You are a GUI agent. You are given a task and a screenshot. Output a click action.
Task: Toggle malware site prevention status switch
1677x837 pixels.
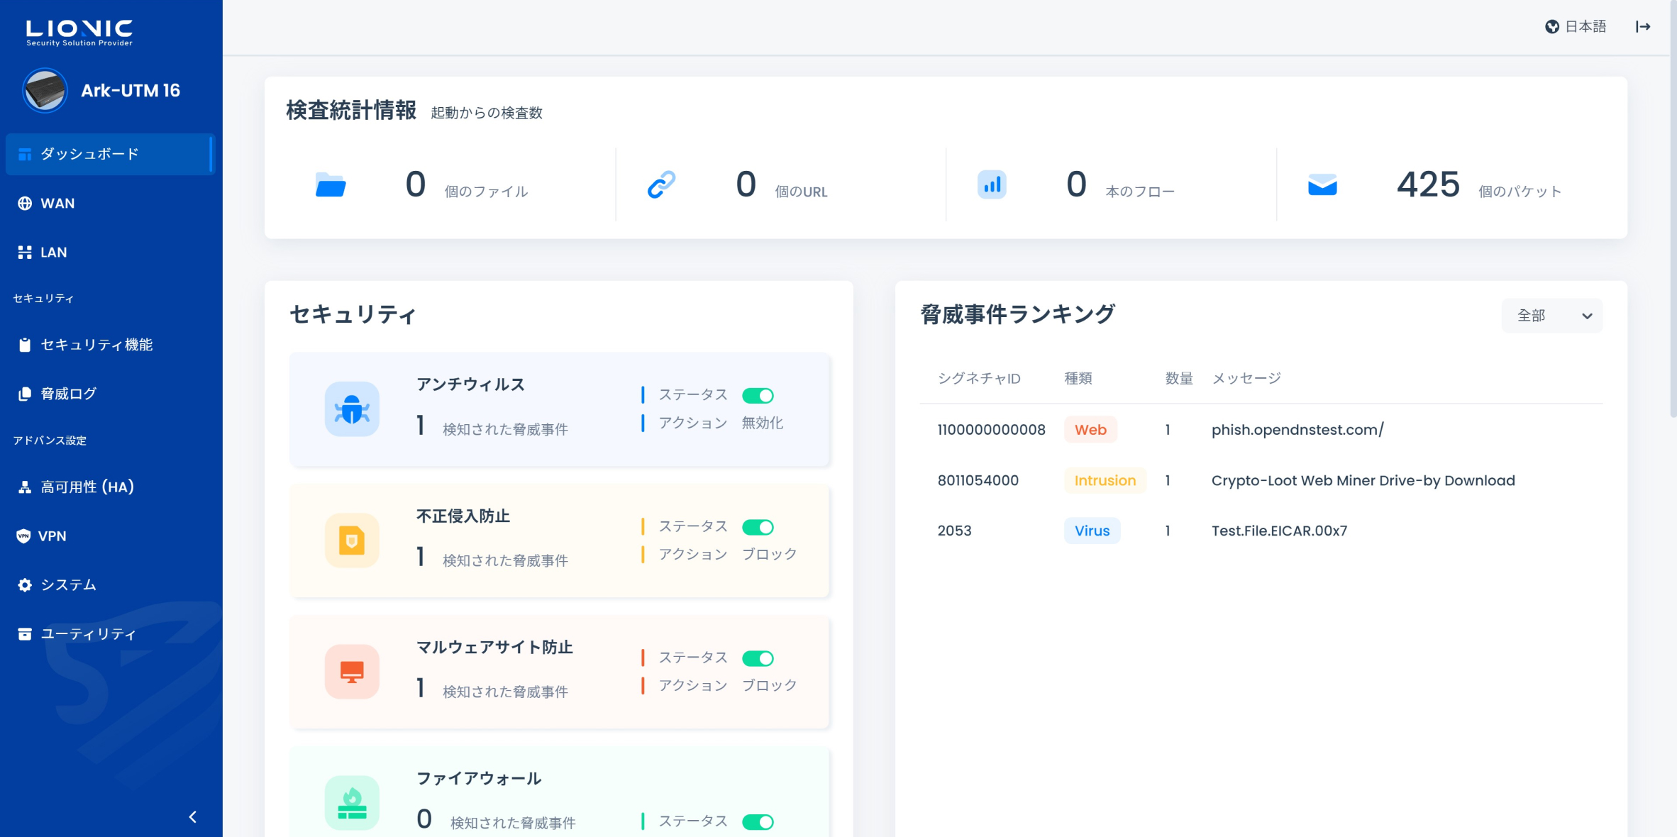click(758, 658)
